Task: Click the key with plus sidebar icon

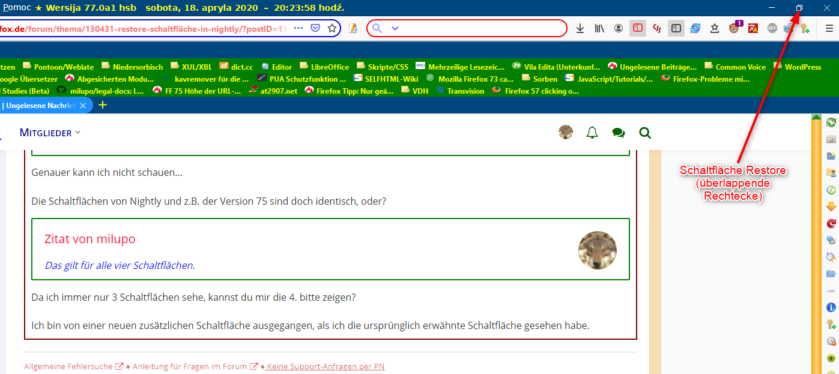Action: tap(831, 324)
